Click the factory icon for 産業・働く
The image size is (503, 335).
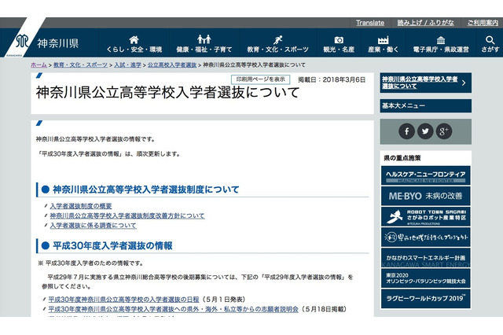coord(383,40)
